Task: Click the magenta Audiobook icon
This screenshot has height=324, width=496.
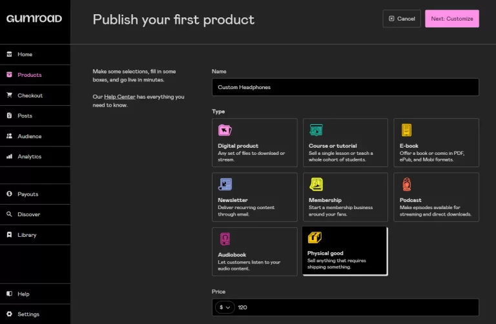Action: click(x=225, y=239)
